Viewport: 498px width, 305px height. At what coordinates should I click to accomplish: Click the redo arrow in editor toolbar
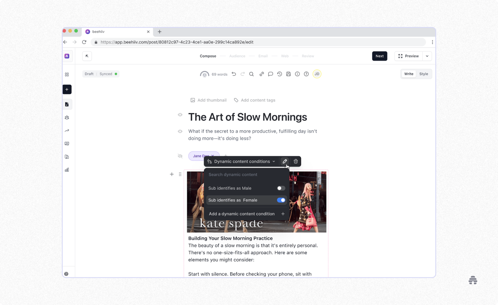[x=243, y=74]
